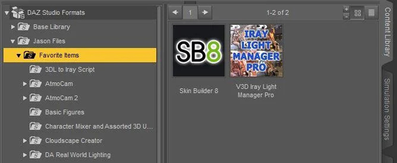The width and height of the screenshot is (397, 163).
Task: Click Character Mixer folder icon
Action: tap(35, 126)
